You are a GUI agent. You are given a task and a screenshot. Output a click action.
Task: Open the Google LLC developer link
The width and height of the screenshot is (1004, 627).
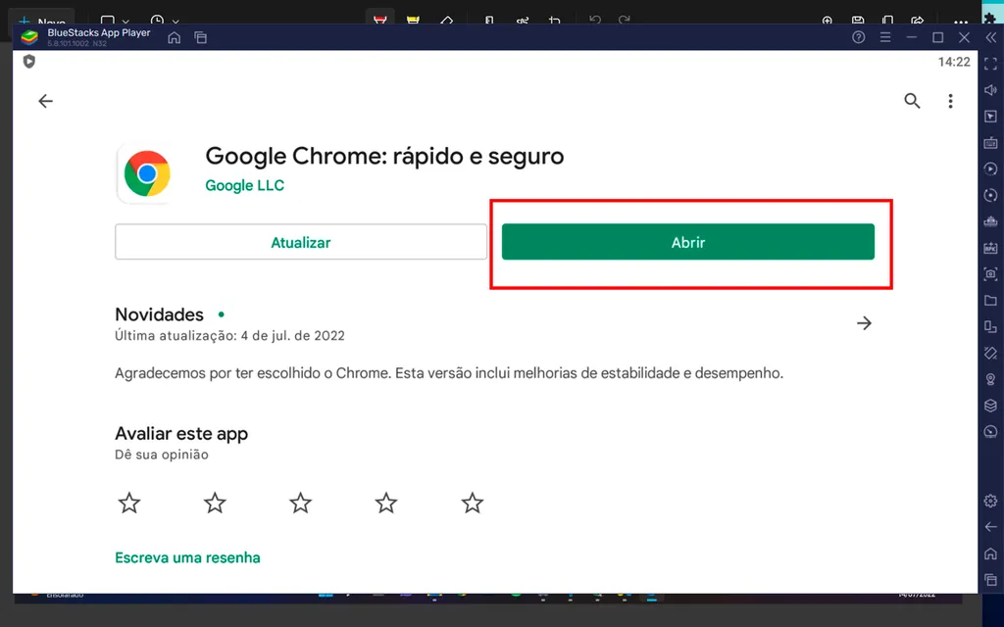(244, 185)
